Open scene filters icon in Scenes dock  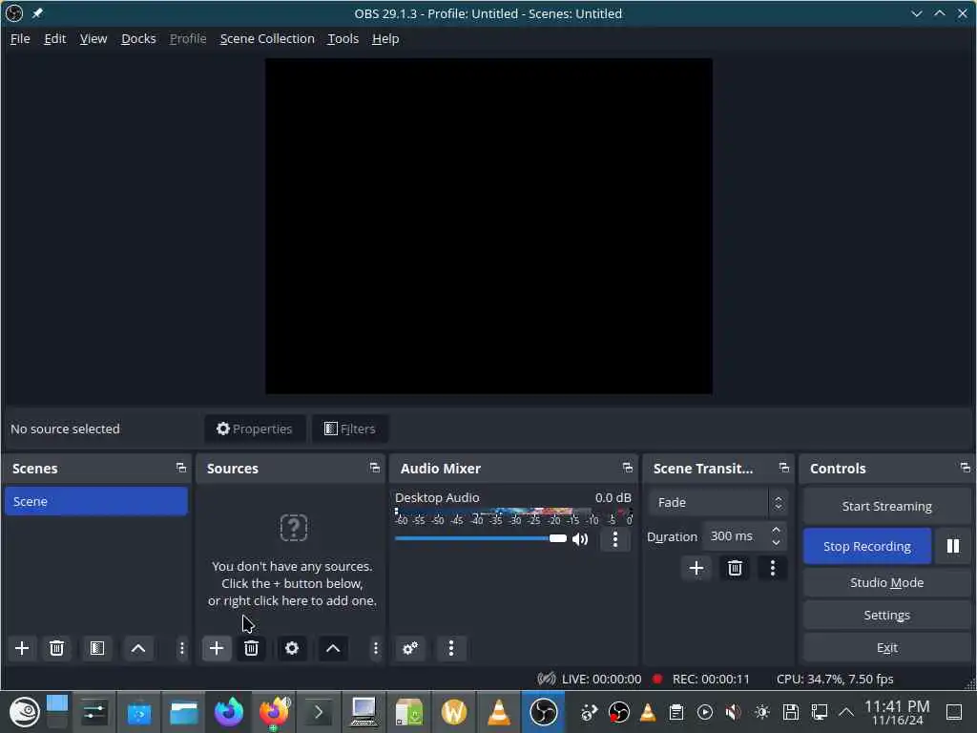97,648
